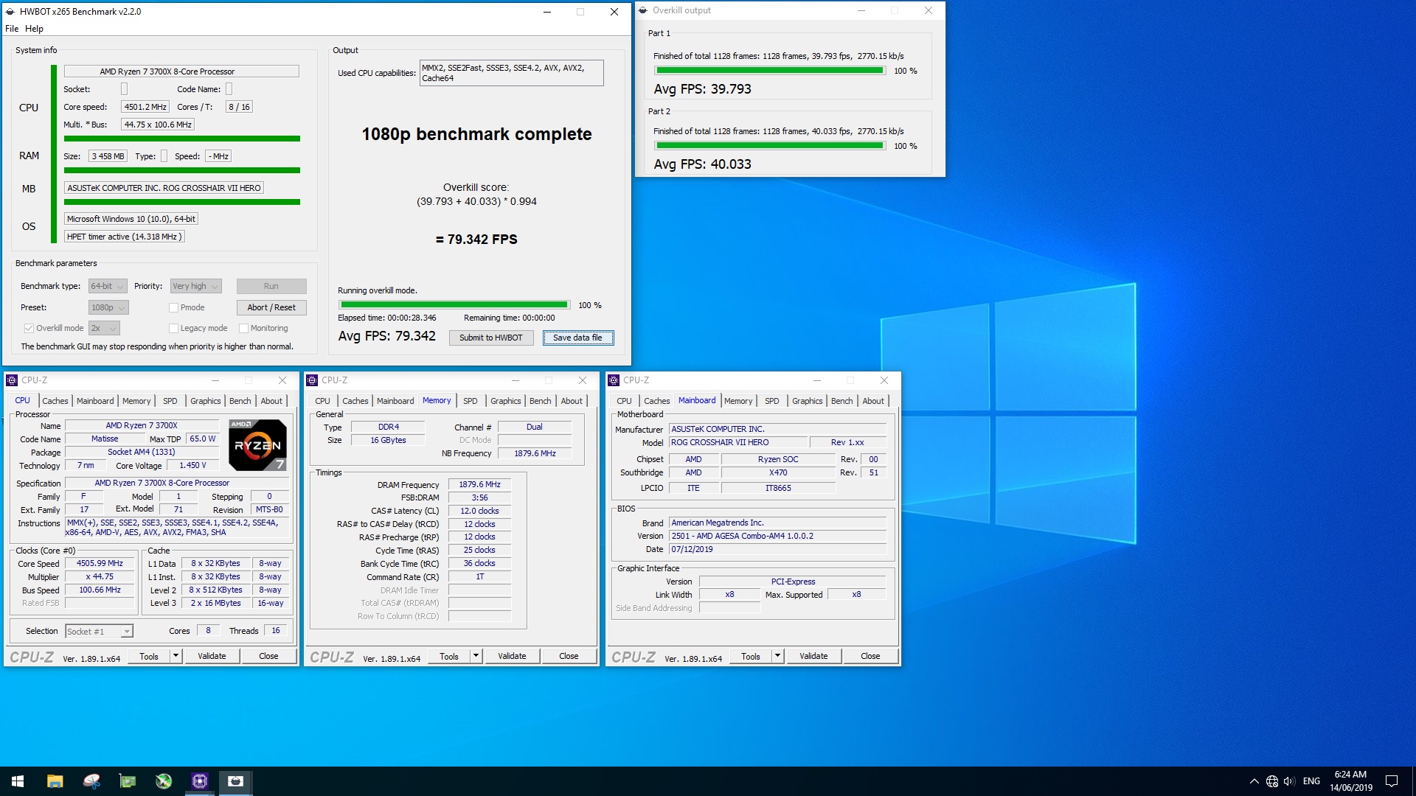This screenshot has width=1416, height=796.
Task: Open the green Xbox-style taskbar icon
Action: click(x=164, y=781)
